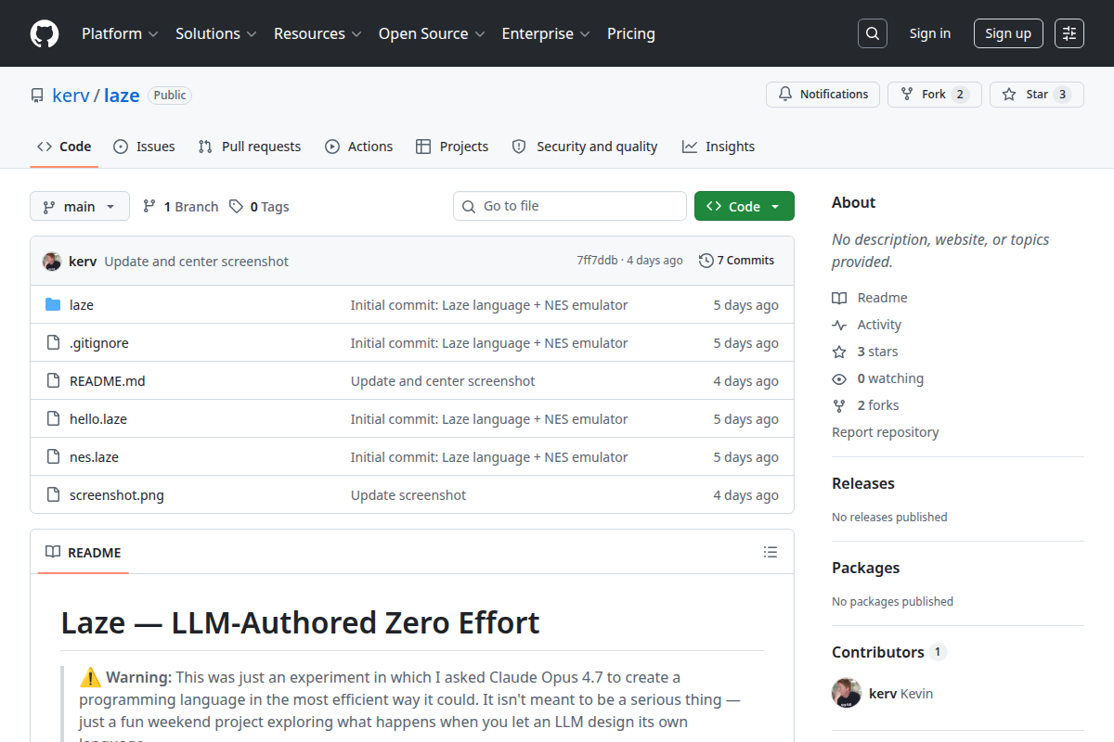Expand the Solutions menu
Image resolution: width=1114 pixels, height=742 pixels.
click(x=215, y=33)
